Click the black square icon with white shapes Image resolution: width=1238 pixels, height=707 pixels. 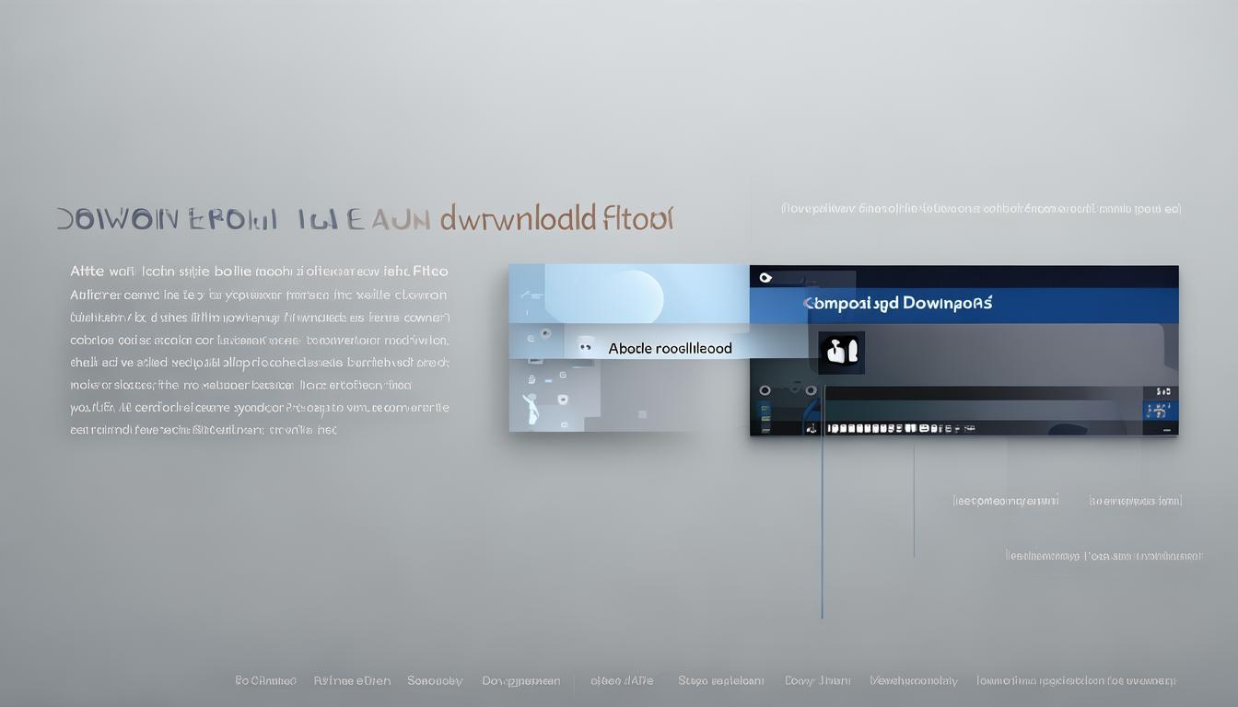point(841,353)
